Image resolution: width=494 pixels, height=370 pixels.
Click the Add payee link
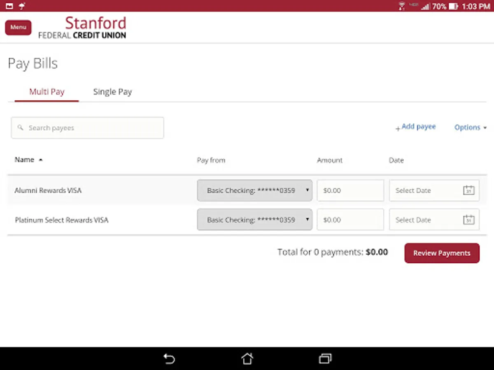(415, 127)
